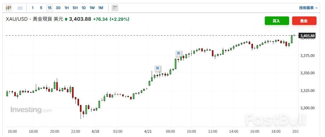The width and height of the screenshot is (325, 137).
Task: Click the 3,403.88 current price label on axis
Action: [x=307, y=36]
